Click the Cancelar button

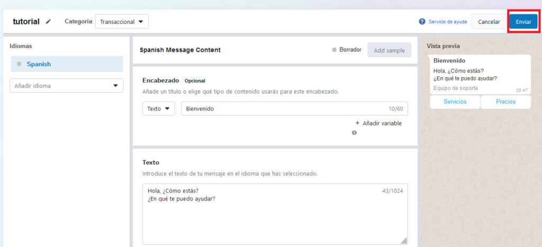[x=489, y=21]
